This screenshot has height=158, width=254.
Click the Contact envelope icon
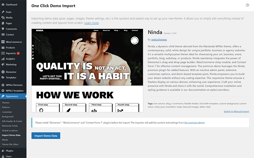tap(3, 34)
